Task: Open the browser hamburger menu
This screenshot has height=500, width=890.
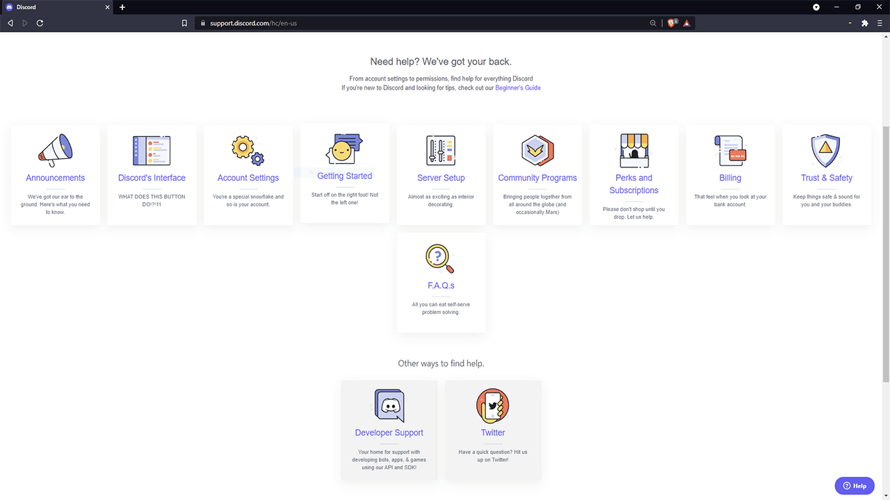Action: 880,23
